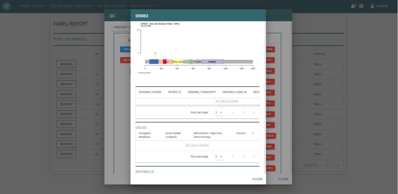Open the notifications bell icon
398x194 pixels.
tap(353, 6)
